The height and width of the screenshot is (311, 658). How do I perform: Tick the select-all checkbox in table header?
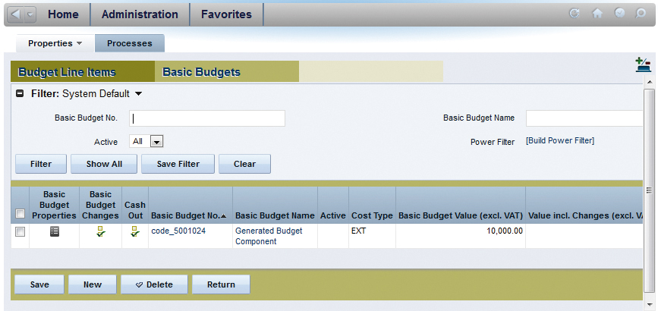pos(20,214)
